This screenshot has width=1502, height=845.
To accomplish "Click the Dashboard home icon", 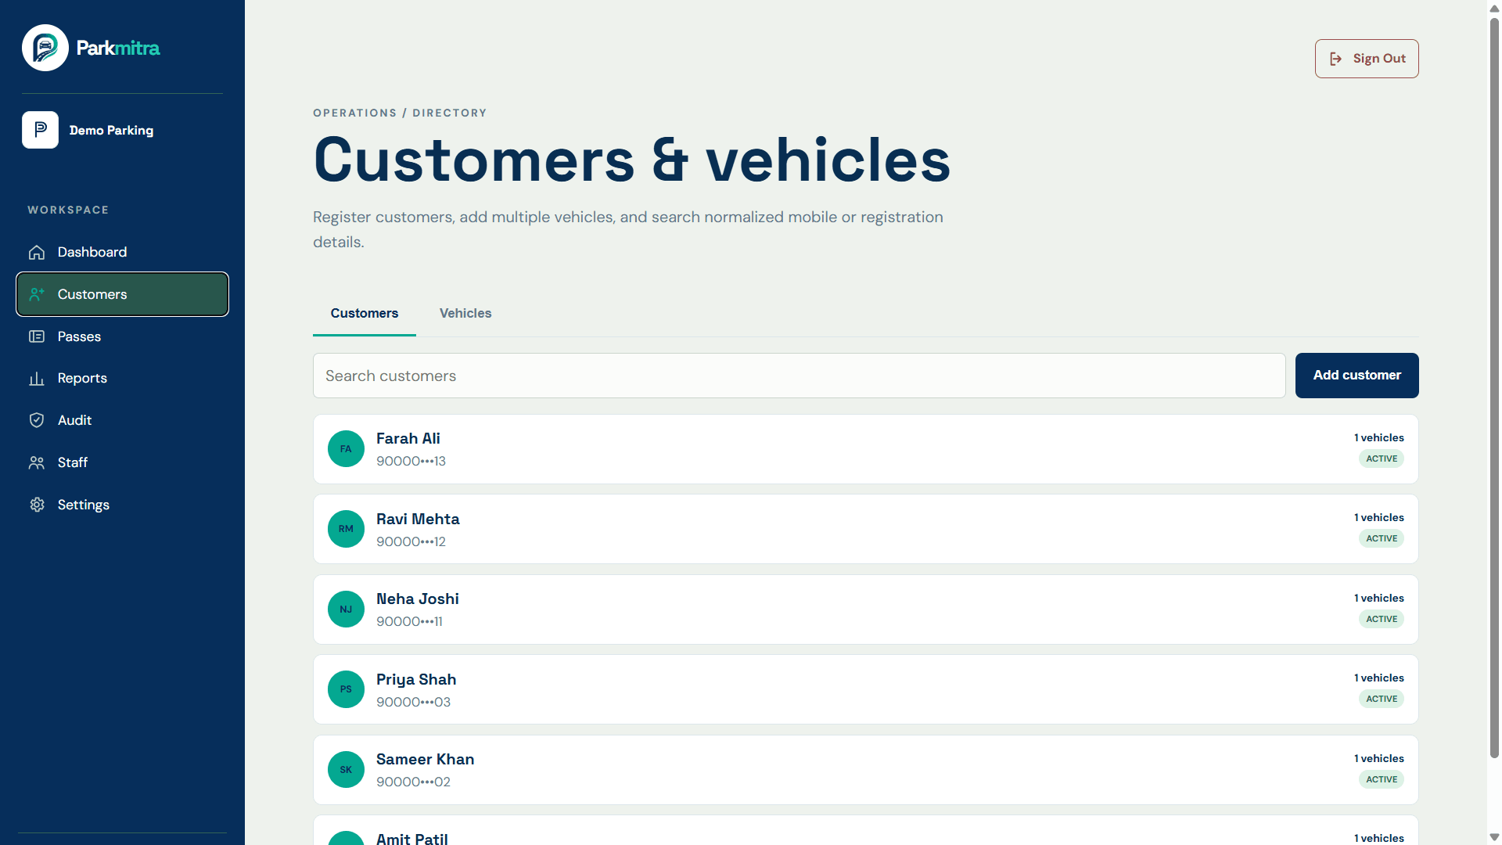I will [37, 252].
